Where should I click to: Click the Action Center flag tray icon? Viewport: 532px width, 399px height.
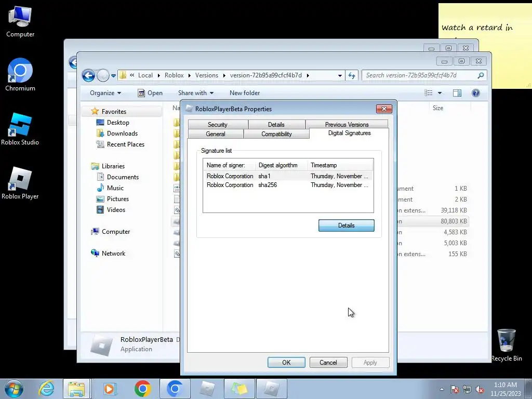pyautogui.click(x=455, y=389)
